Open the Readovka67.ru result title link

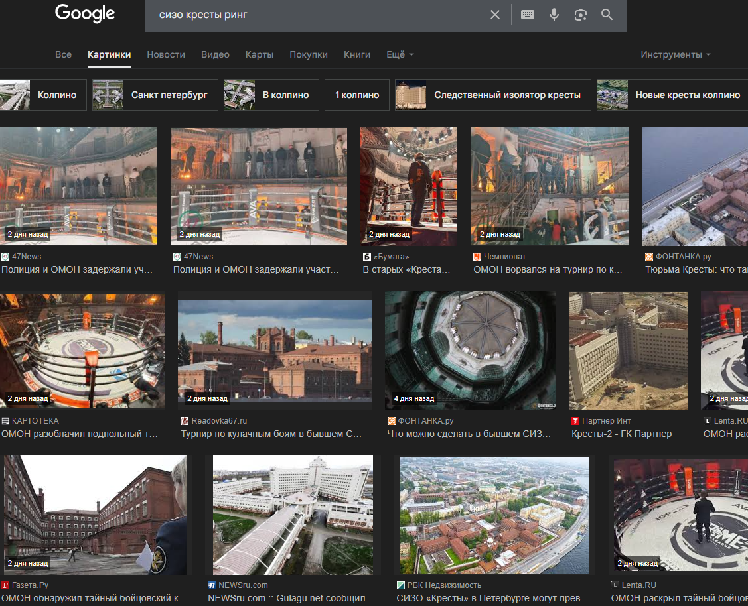pyautogui.click(x=271, y=434)
